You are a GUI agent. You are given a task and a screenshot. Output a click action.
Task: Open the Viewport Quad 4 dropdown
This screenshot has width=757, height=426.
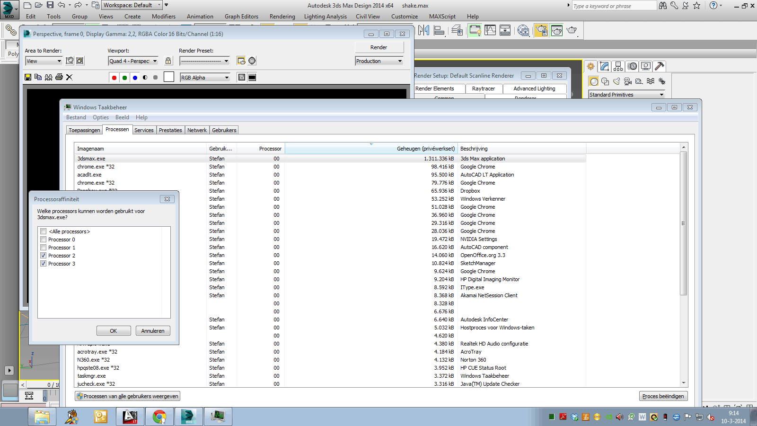click(133, 61)
